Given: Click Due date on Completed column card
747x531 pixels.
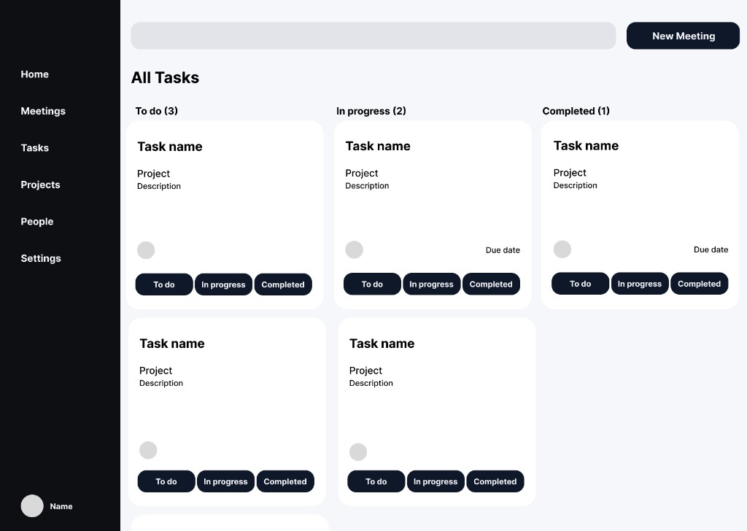Looking at the screenshot, I should click(711, 249).
